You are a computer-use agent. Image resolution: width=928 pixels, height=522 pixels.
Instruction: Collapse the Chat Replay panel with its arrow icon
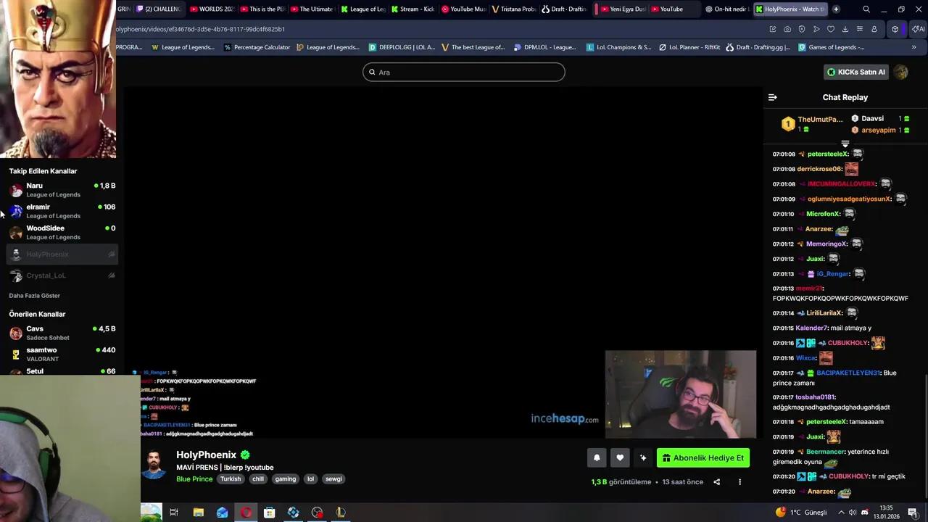(x=772, y=96)
